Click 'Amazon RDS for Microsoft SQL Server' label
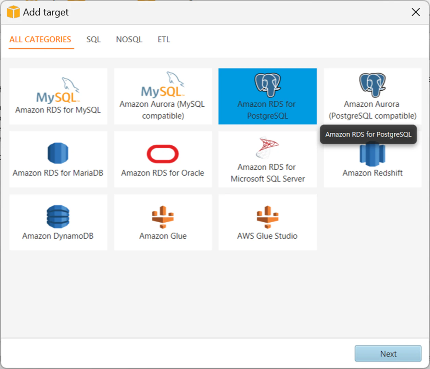The height and width of the screenshot is (369, 430). coord(267,173)
